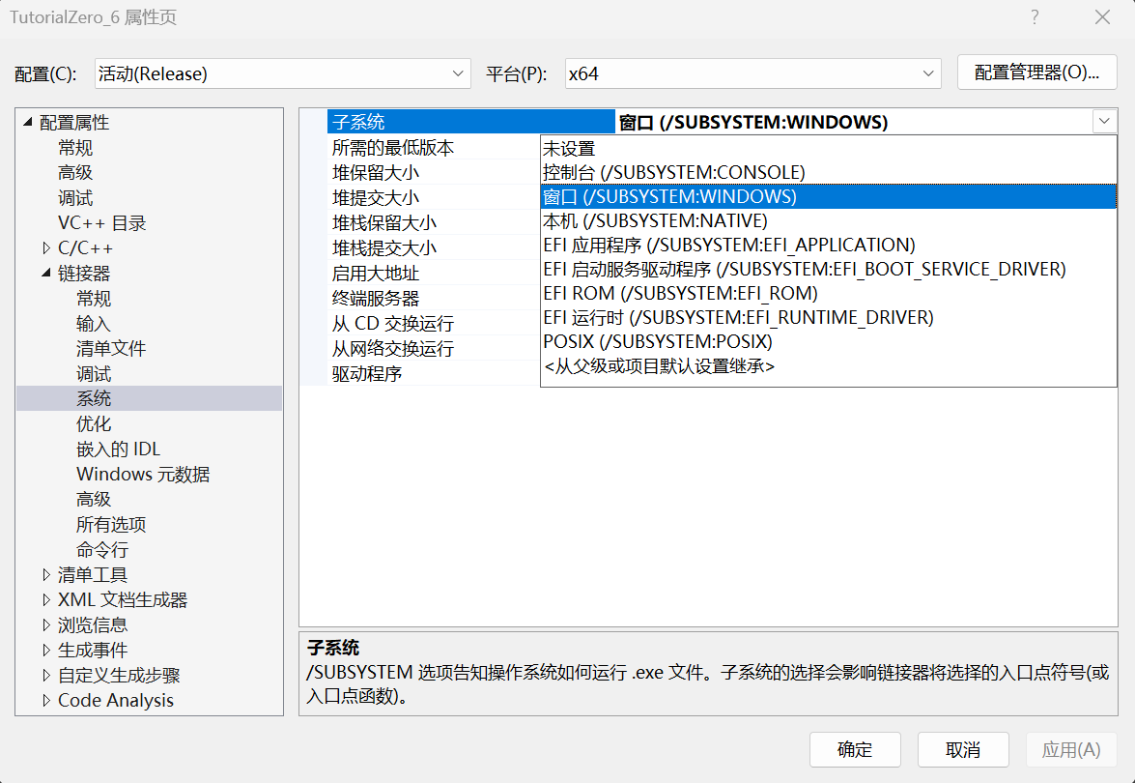Click the help question mark icon
The image size is (1135, 783).
tap(1036, 17)
